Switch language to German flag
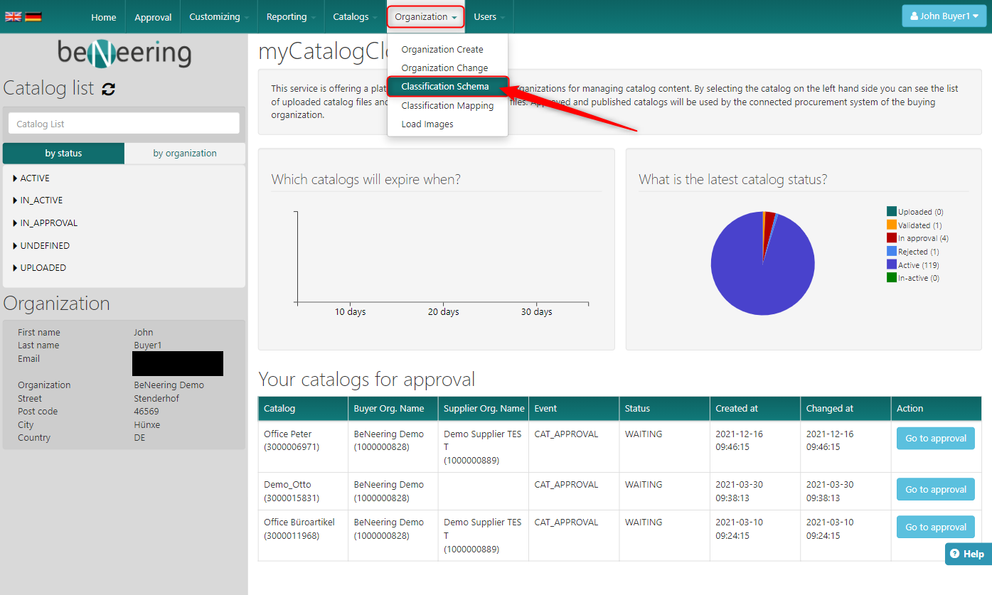 point(33,17)
